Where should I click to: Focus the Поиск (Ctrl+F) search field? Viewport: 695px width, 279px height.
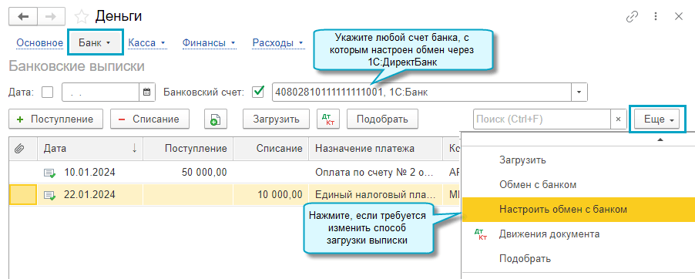[542, 119]
